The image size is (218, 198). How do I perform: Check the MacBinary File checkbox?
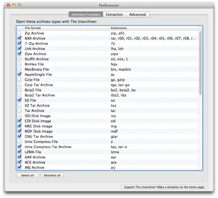[x=19, y=69]
